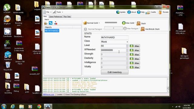Select the PS3 Jailbreak file icon
The height and width of the screenshot is (109, 194).
(181, 29)
